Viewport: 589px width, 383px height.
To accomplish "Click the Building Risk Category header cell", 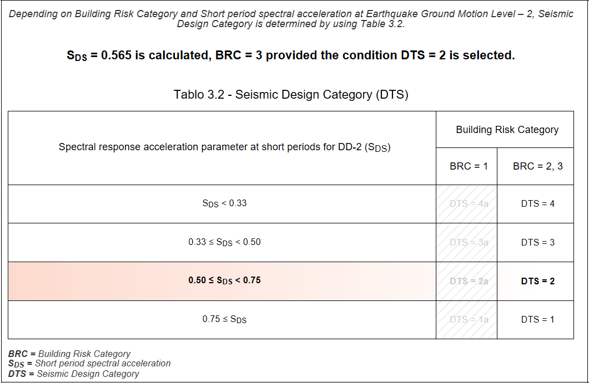I will point(505,129).
